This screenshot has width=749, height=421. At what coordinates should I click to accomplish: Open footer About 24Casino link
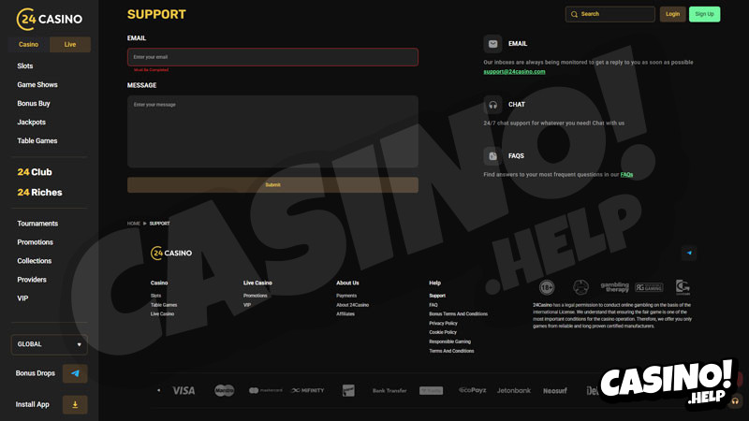[353, 305]
